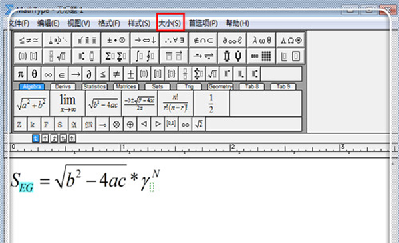Insert the quadratic formula expression
This screenshot has width=399, height=243.
140,104
